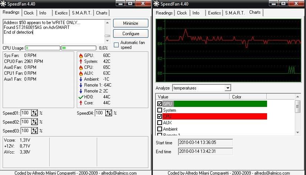Open Clock tab in left window
Image resolution: width=306 pixels, height=175 pixels.
(x=29, y=13)
